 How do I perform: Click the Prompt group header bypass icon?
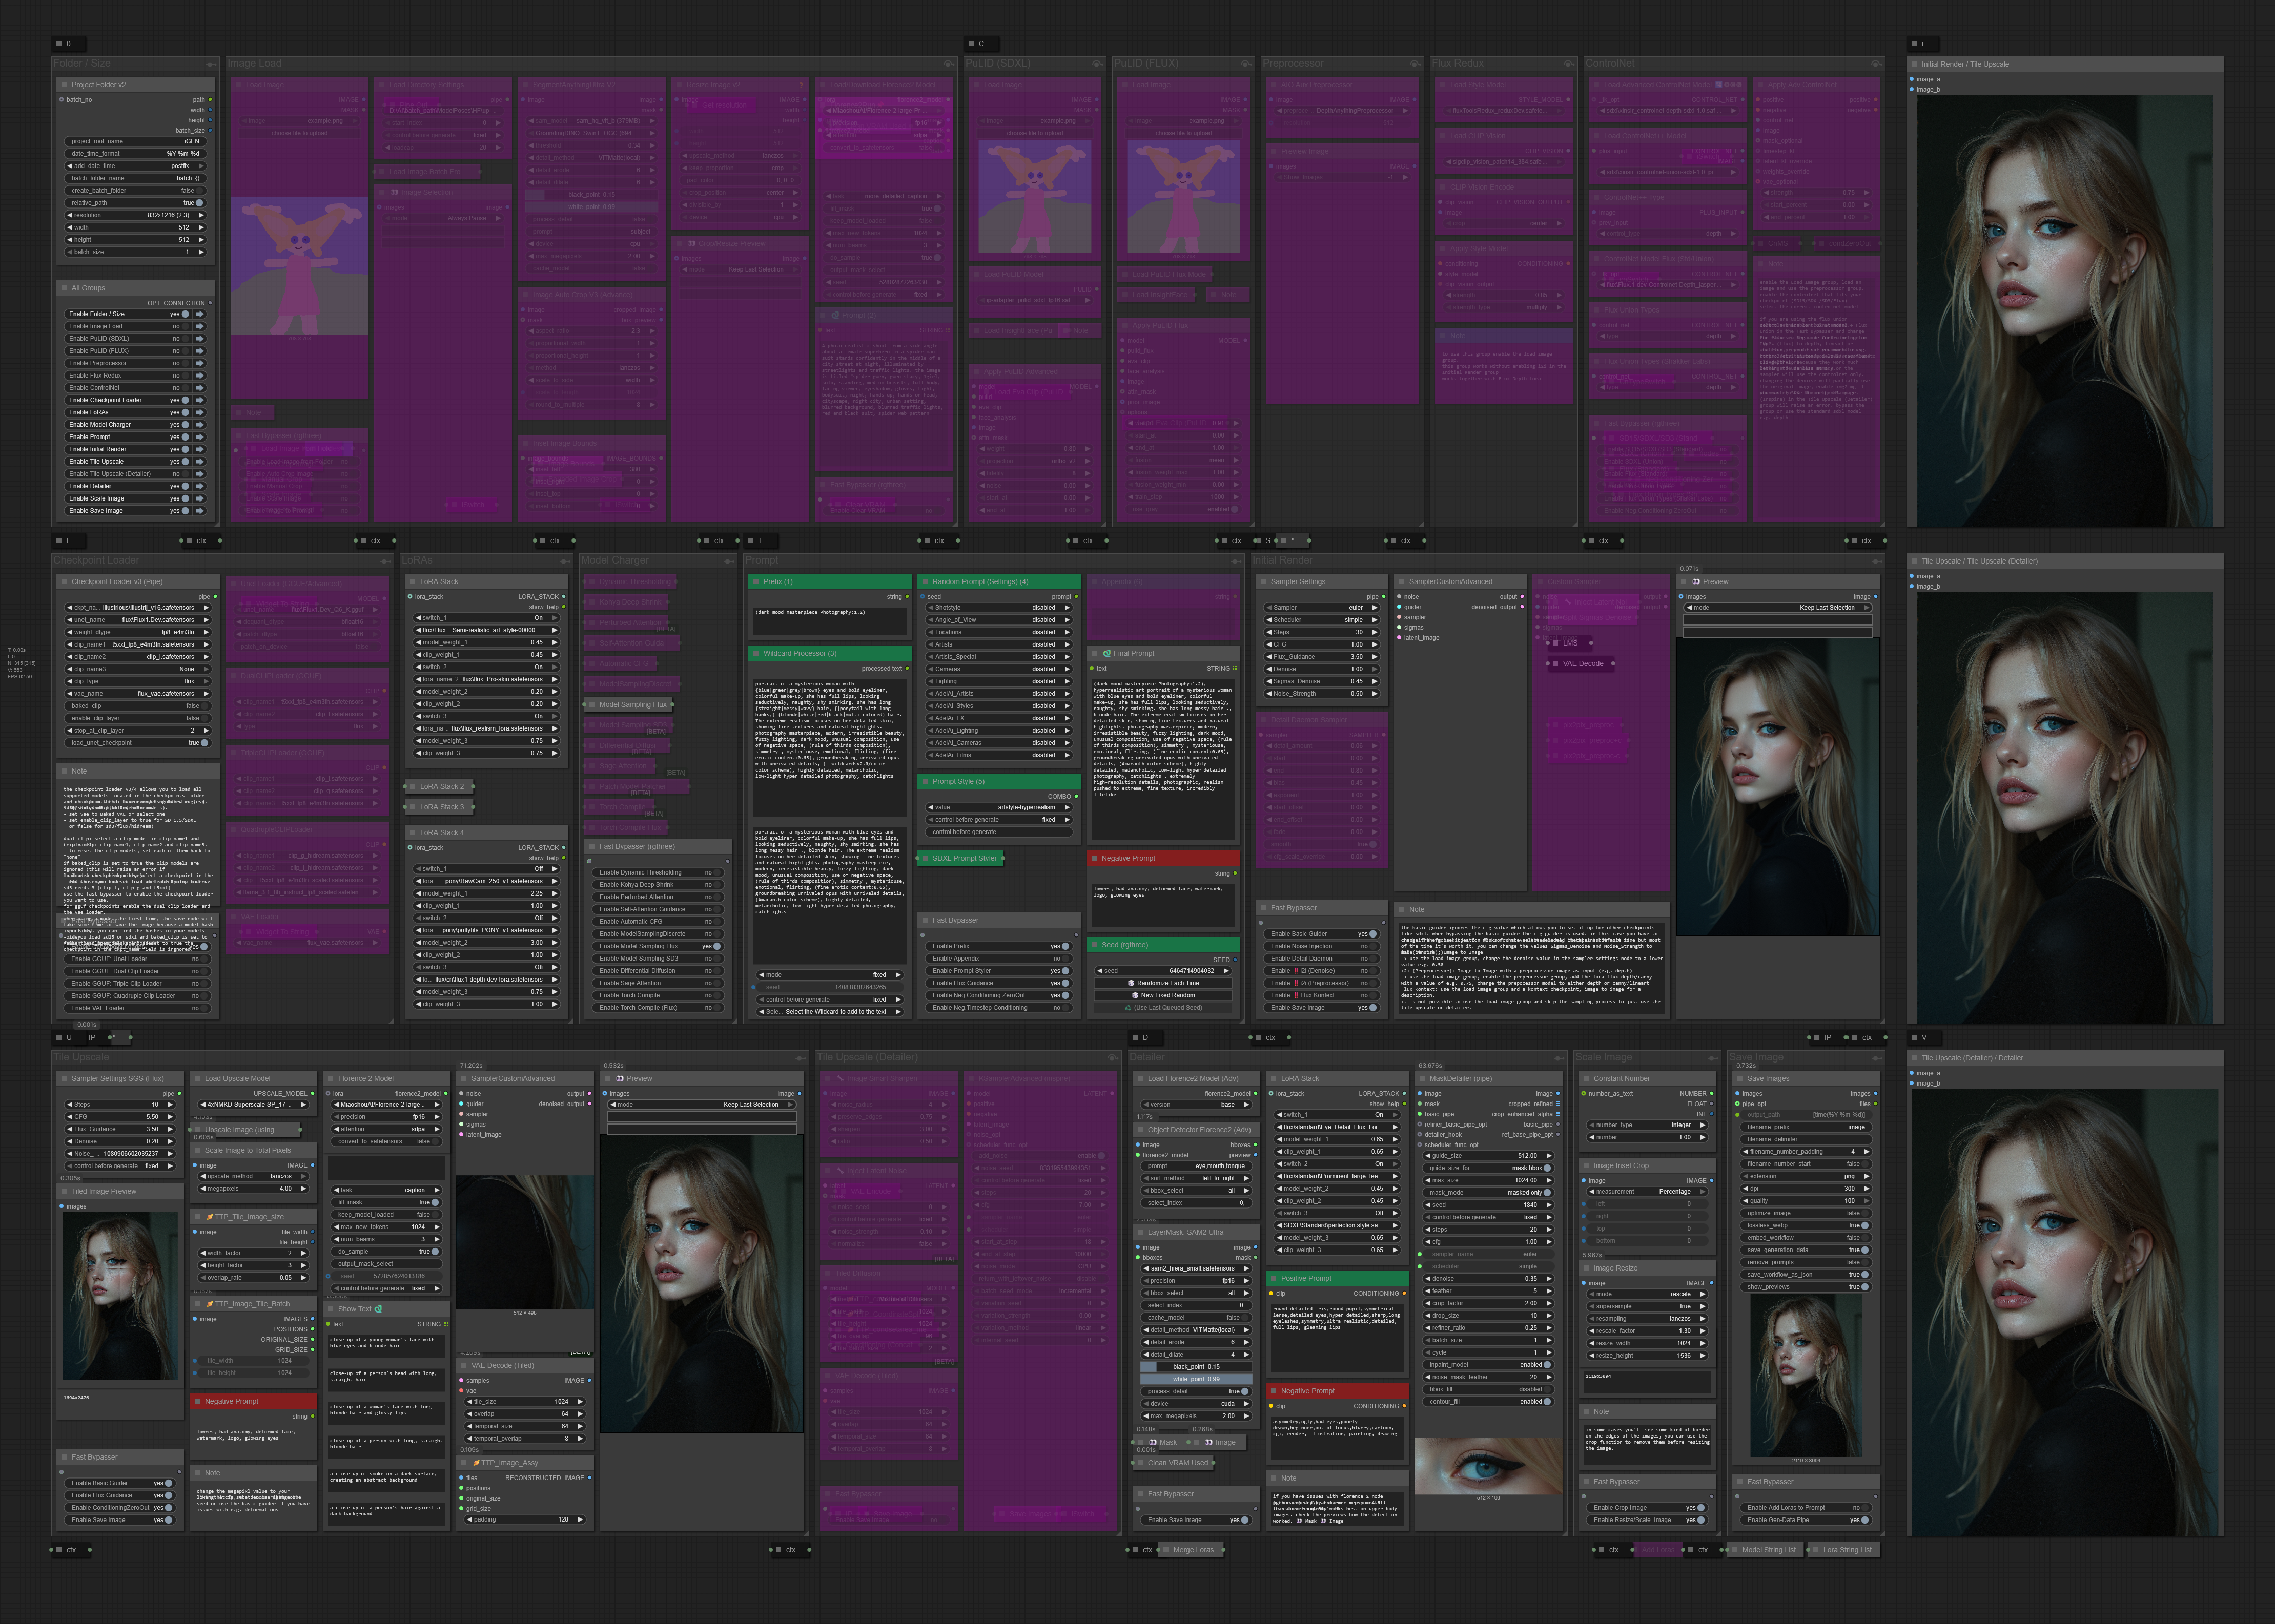(1237, 561)
